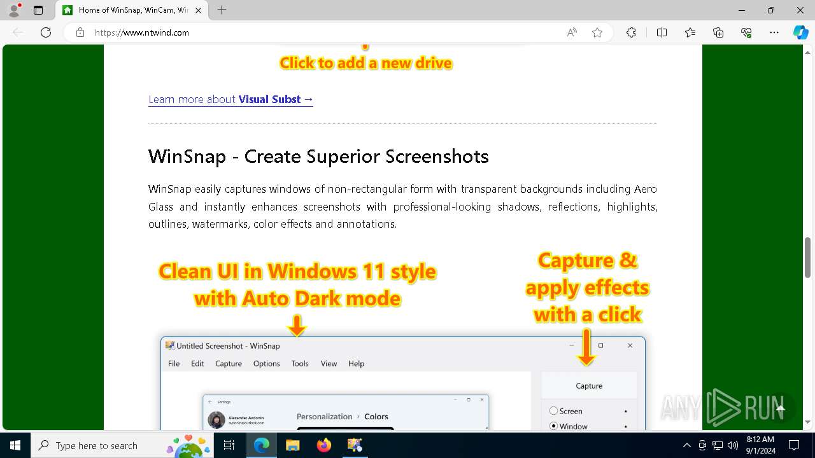Open Help menu in WinSnap screenshot
The height and width of the screenshot is (458, 815).
[357, 364]
